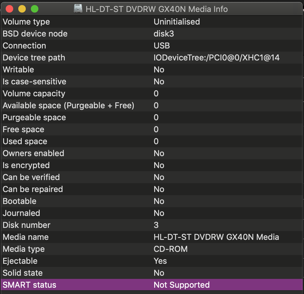Click the 'IODeviceTree:/PCI0@0/XHC1@14' value
Viewport: 304px width, 294px height.
pos(217,58)
